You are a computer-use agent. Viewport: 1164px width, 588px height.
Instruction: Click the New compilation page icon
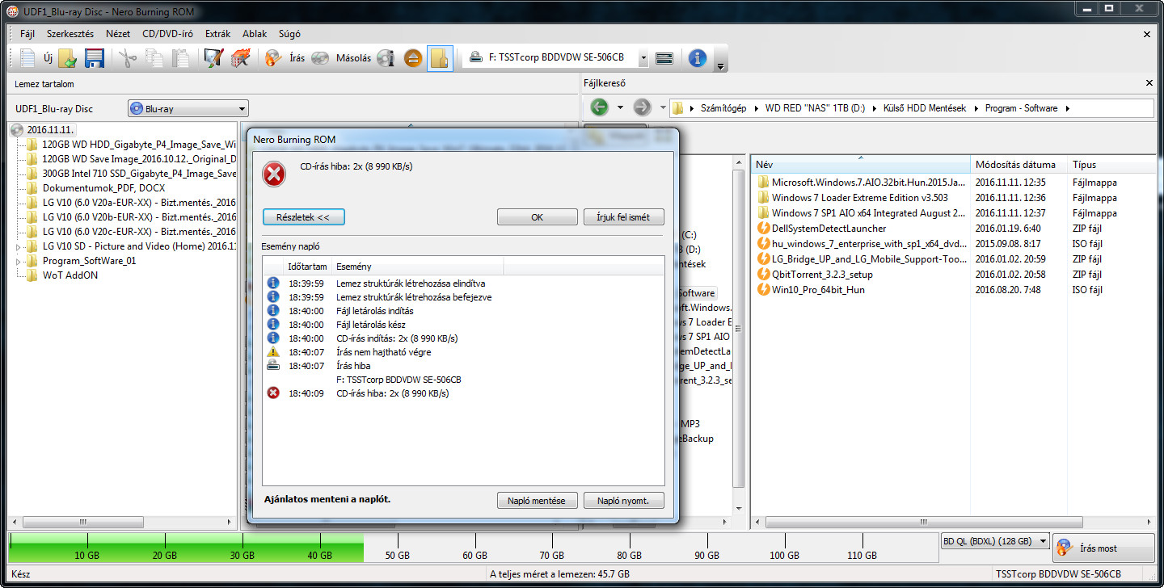(28, 58)
